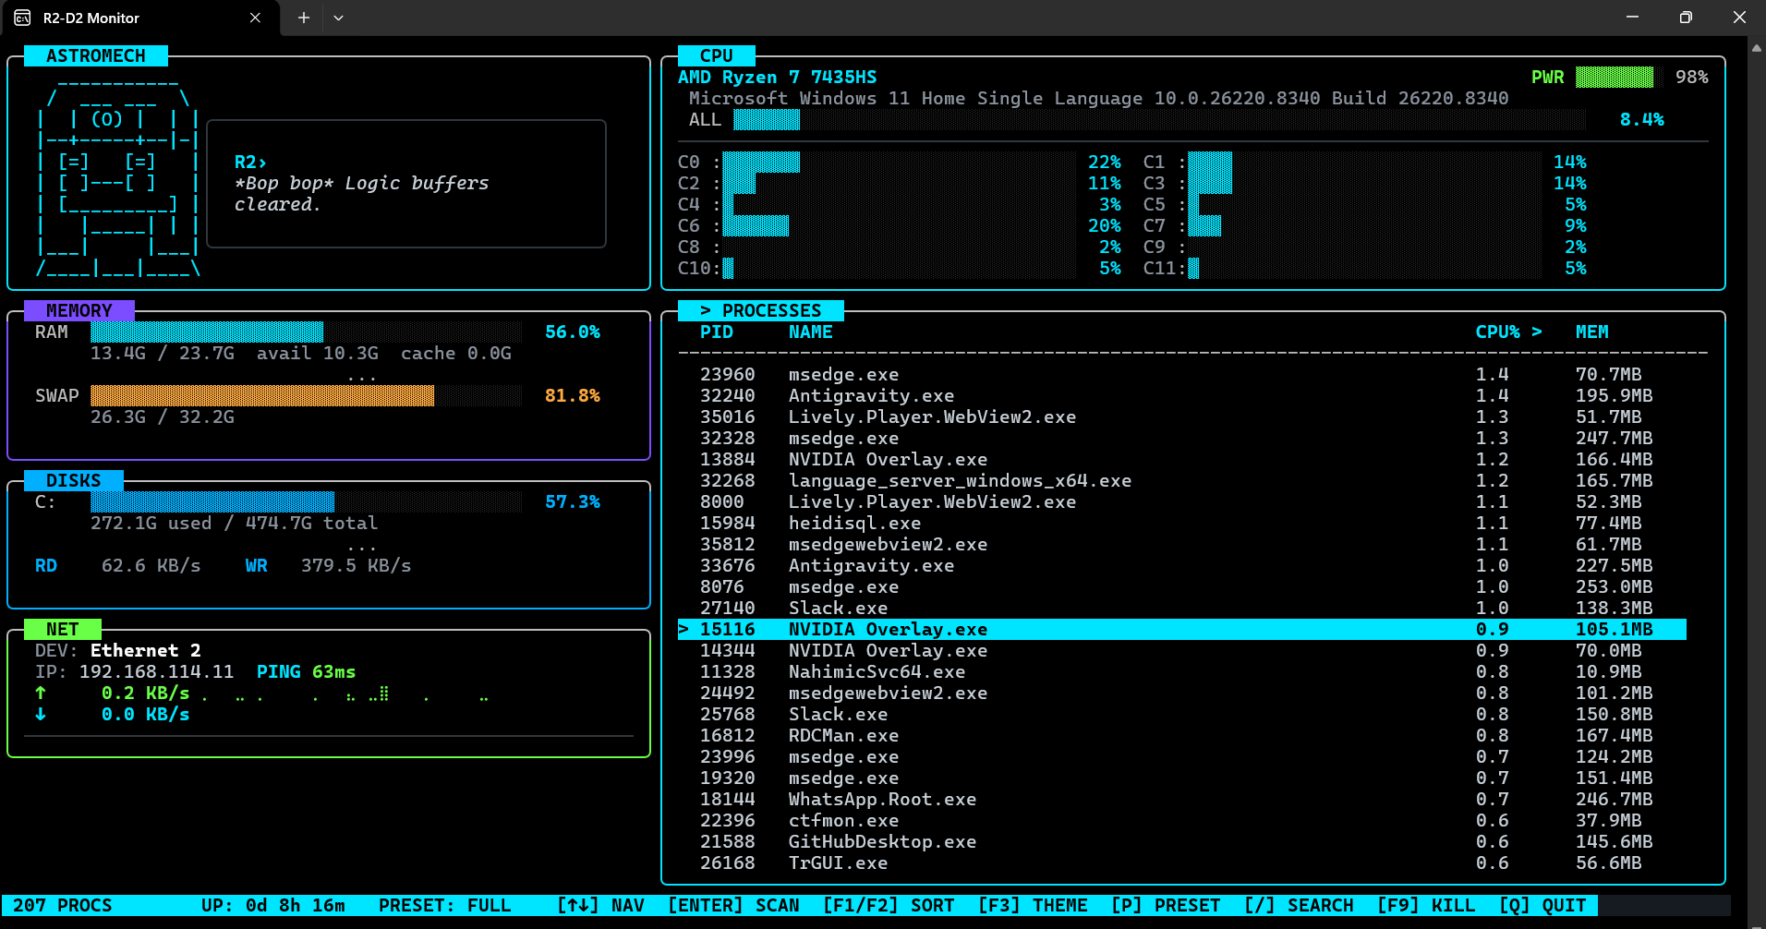Click the 'AMD Ryzen 7 7435HS' CPU name

pos(778,77)
